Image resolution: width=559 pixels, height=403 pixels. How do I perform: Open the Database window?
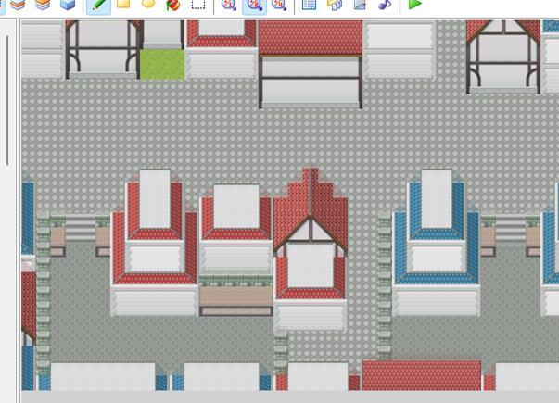point(310,5)
